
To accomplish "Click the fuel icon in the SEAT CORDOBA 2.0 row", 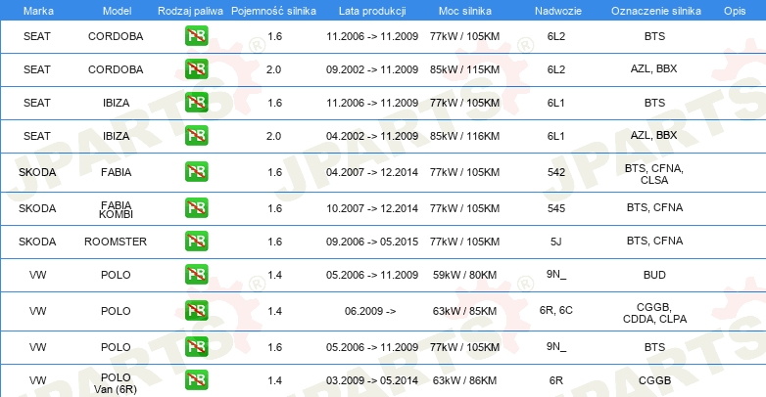I will pyautogui.click(x=196, y=69).
